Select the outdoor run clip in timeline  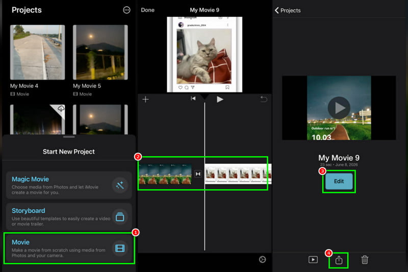[x=165, y=174]
